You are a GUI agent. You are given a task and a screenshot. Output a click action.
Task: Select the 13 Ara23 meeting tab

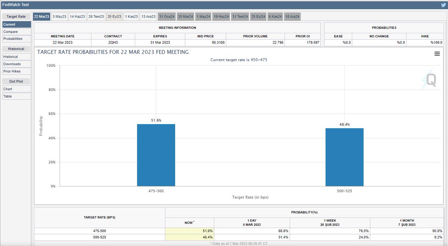[149, 16]
